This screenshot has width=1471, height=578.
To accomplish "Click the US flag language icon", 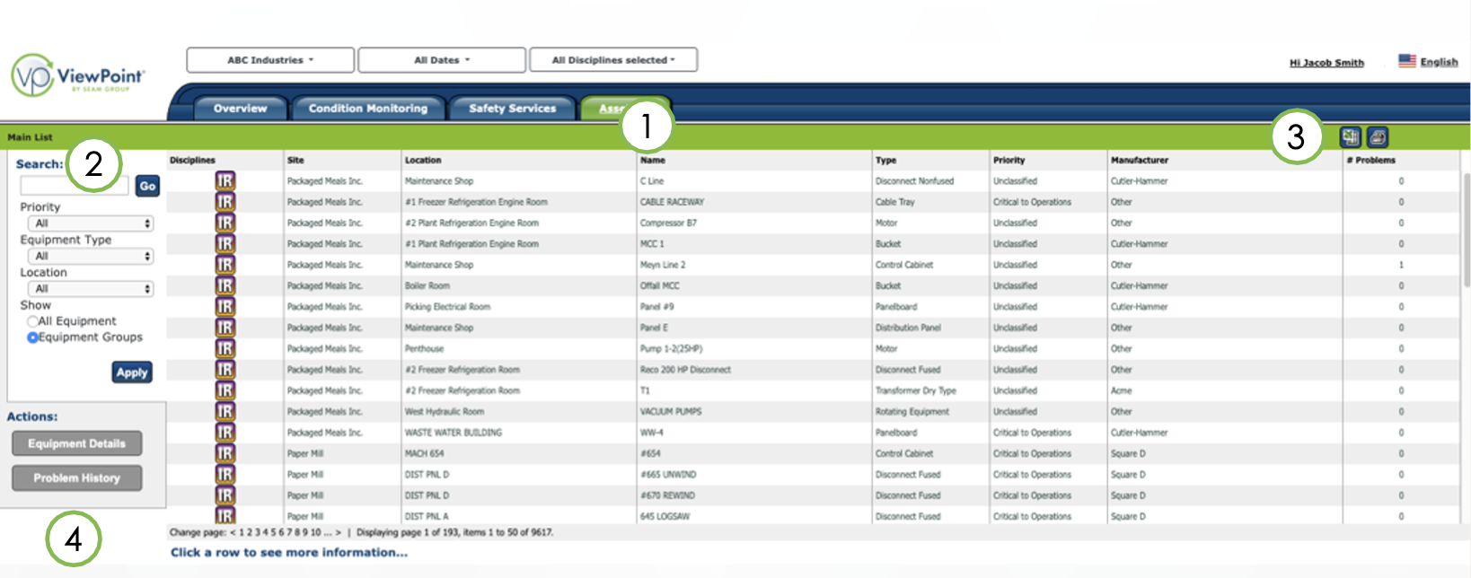I will pyautogui.click(x=1407, y=61).
